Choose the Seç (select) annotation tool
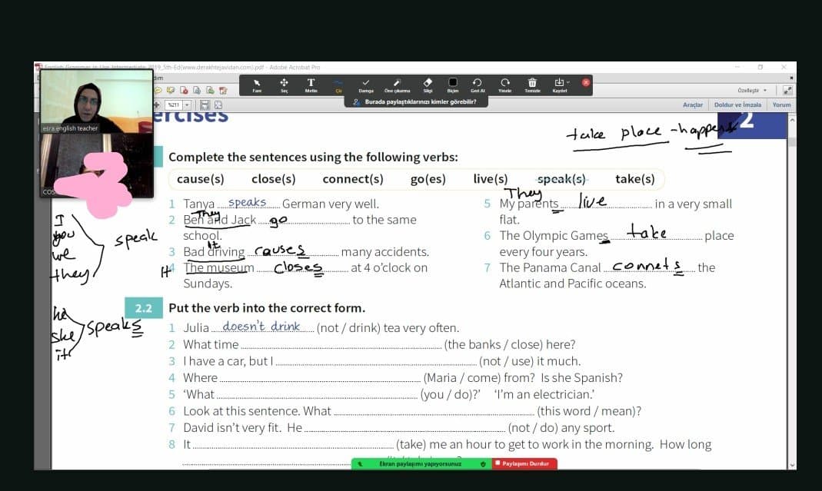Image resolution: width=822 pixels, height=491 pixels. [x=285, y=85]
